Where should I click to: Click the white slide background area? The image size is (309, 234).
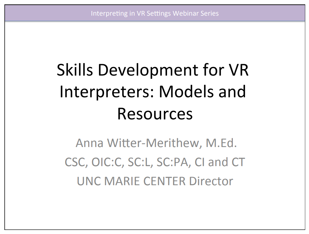coord(154,210)
